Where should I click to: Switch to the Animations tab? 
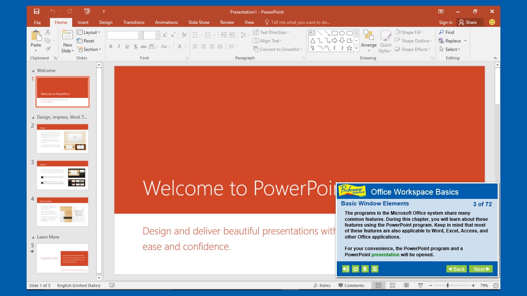click(x=166, y=22)
